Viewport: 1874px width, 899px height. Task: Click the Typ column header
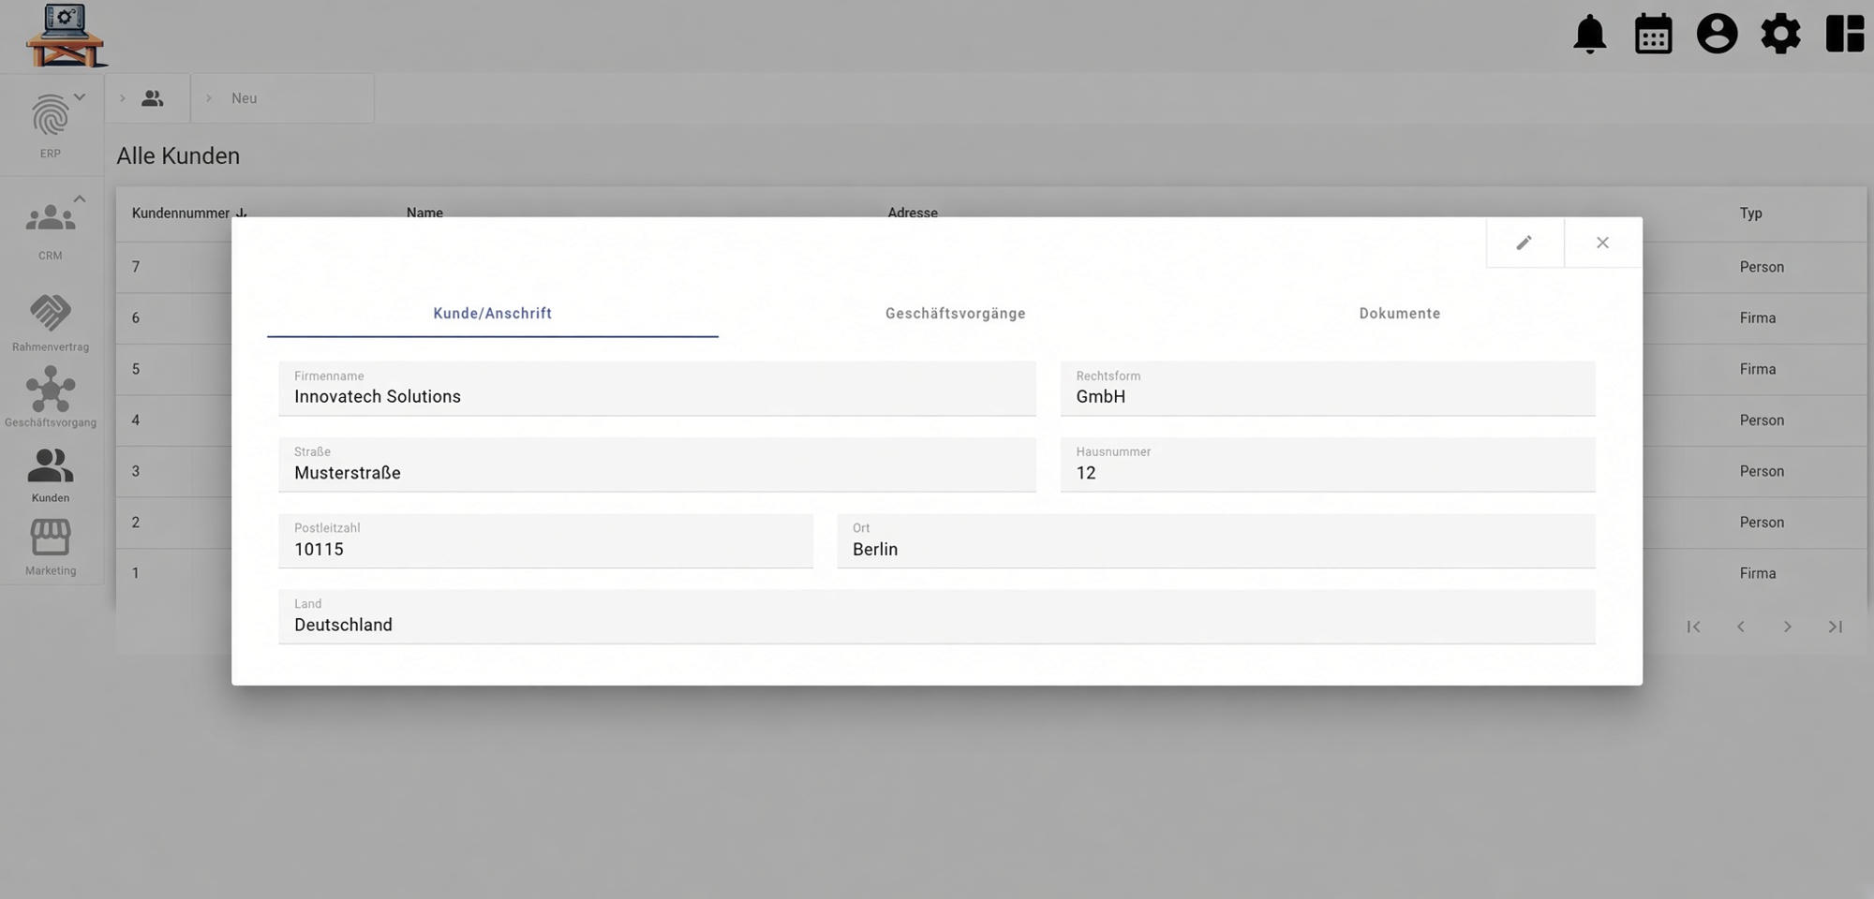click(x=1750, y=214)
